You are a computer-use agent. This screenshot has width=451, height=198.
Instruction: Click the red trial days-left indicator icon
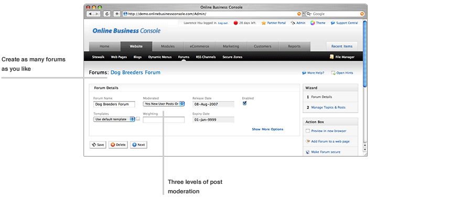235,23
